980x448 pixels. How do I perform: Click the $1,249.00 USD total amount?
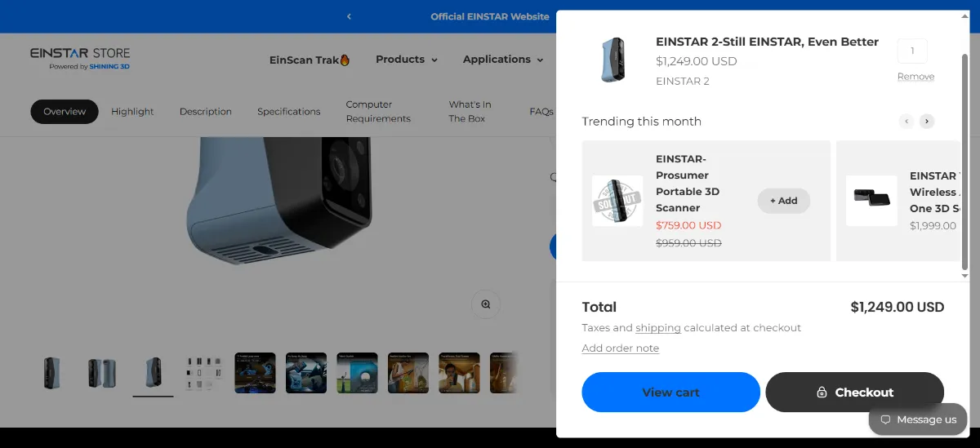897,308
